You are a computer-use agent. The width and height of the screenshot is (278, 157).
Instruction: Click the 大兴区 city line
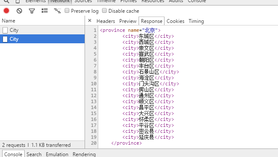[148, 113]
